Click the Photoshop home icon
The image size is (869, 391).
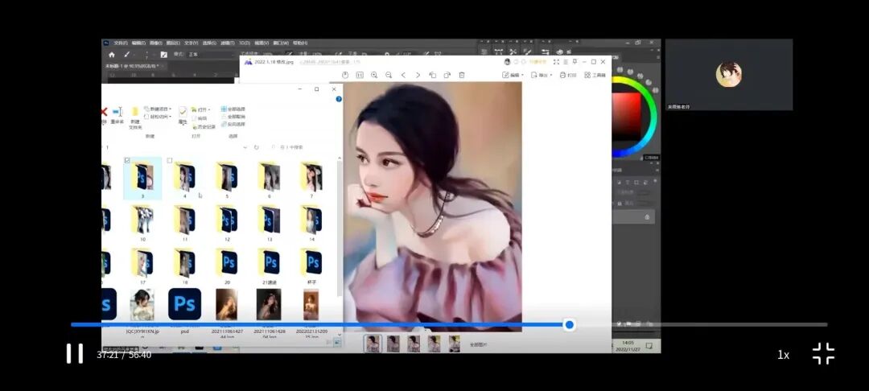click(111, 54)
